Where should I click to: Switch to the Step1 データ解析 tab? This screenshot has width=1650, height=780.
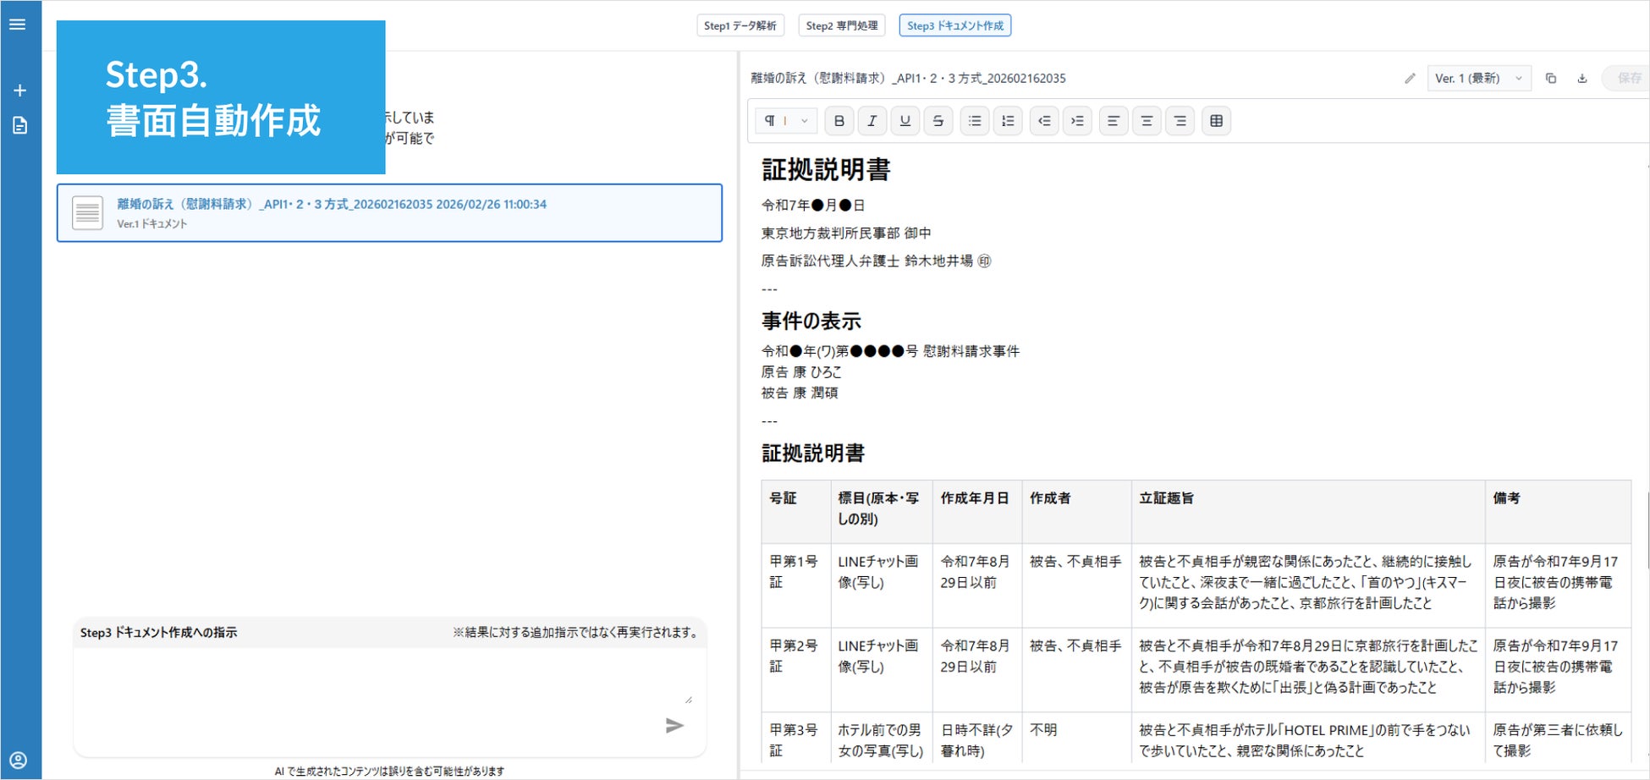pos(740,25)
